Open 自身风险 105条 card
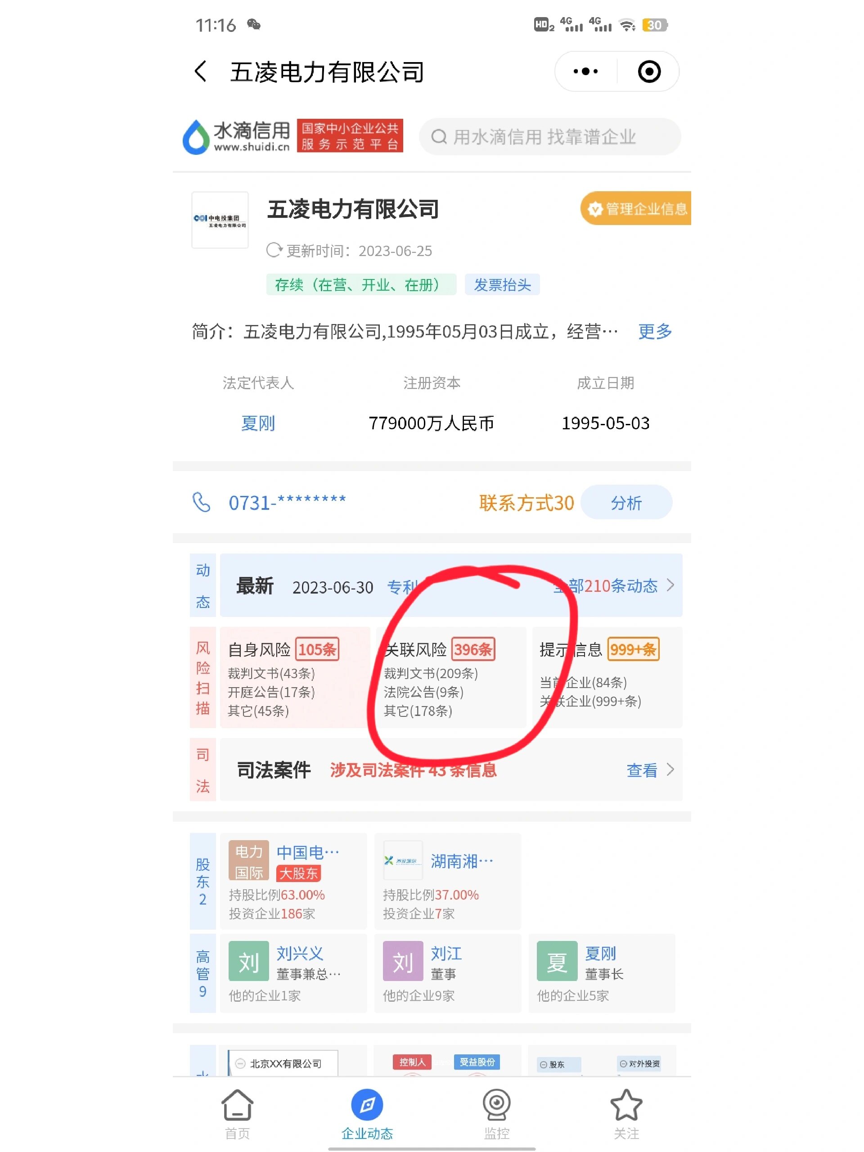The height and width of the screenshot is (1152, 864). pos(295,677)
